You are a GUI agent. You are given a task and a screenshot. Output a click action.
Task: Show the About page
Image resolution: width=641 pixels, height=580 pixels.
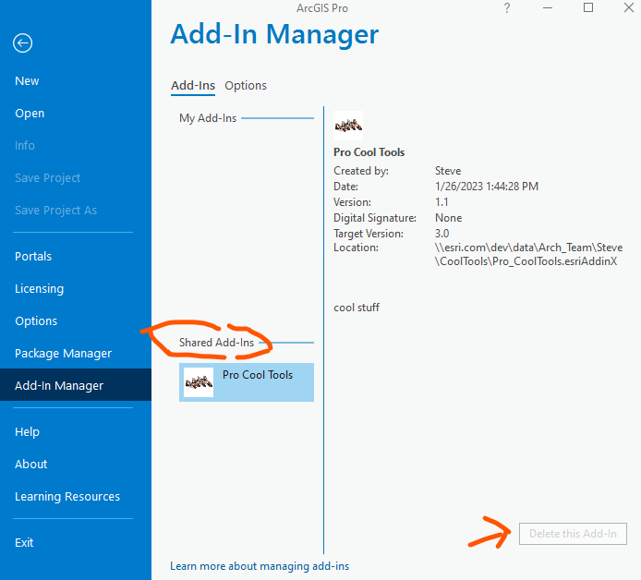31,464
